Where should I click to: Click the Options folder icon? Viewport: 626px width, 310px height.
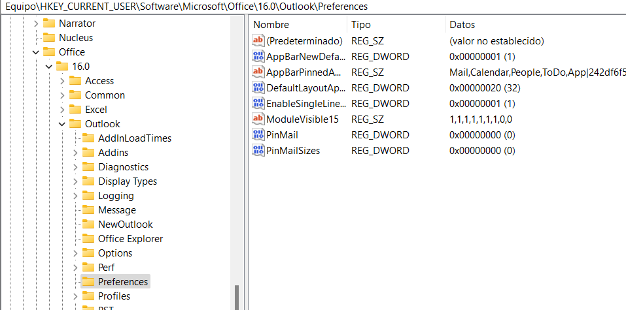88,253
